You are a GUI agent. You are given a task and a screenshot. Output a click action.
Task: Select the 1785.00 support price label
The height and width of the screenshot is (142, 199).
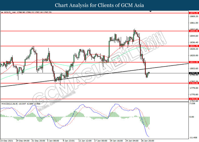[194, 83]
